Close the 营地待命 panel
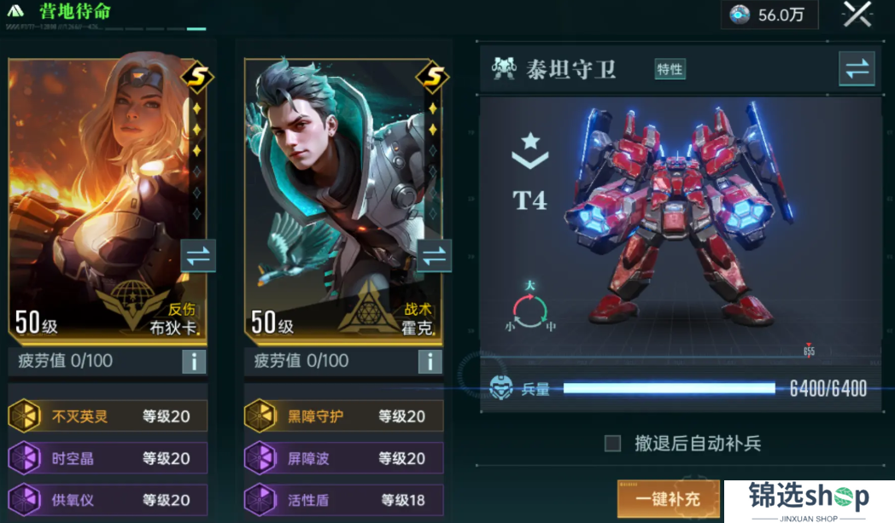 [x=857, y=14]
